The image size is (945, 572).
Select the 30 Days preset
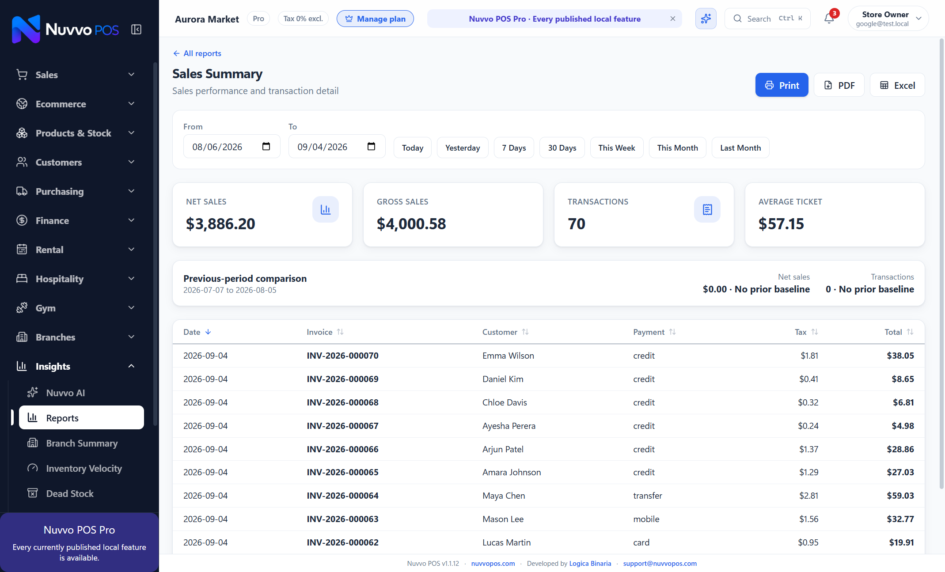tap(562, 148)
